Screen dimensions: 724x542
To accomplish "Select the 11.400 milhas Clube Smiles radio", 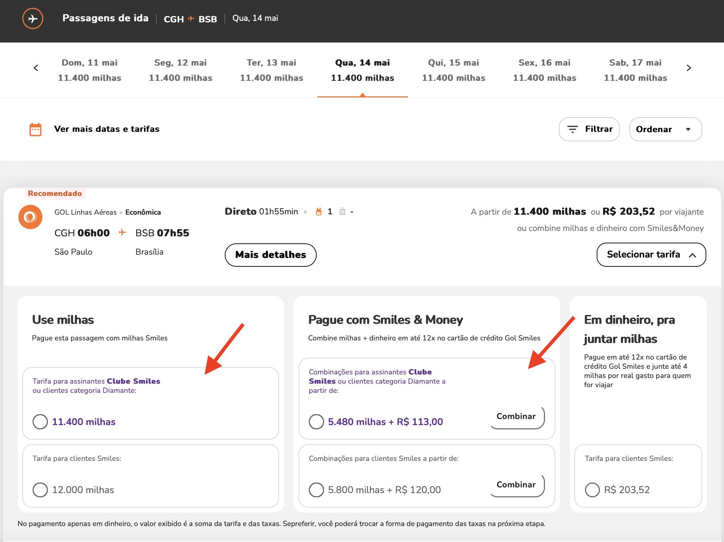I will pos(40,422).
